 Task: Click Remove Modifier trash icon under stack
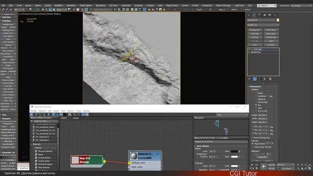(x=265, y=79)
